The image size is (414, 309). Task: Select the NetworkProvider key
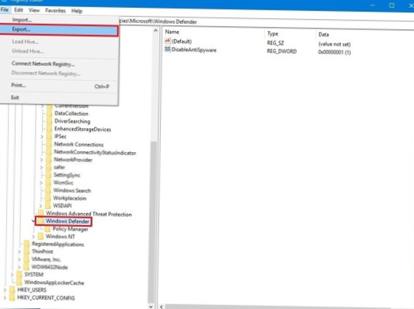pos(73,160)
